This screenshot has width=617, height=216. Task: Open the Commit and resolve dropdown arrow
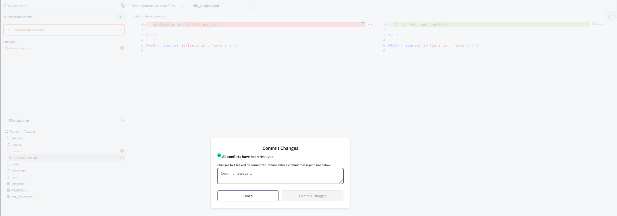pos(120,30)
